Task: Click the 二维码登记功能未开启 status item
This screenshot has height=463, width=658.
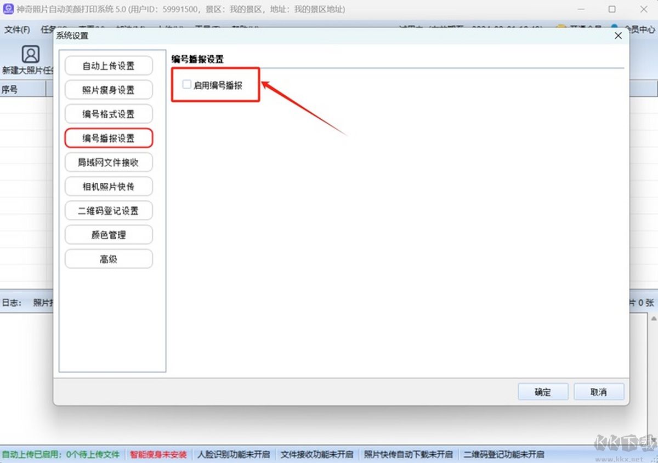Action: (503, 454)
